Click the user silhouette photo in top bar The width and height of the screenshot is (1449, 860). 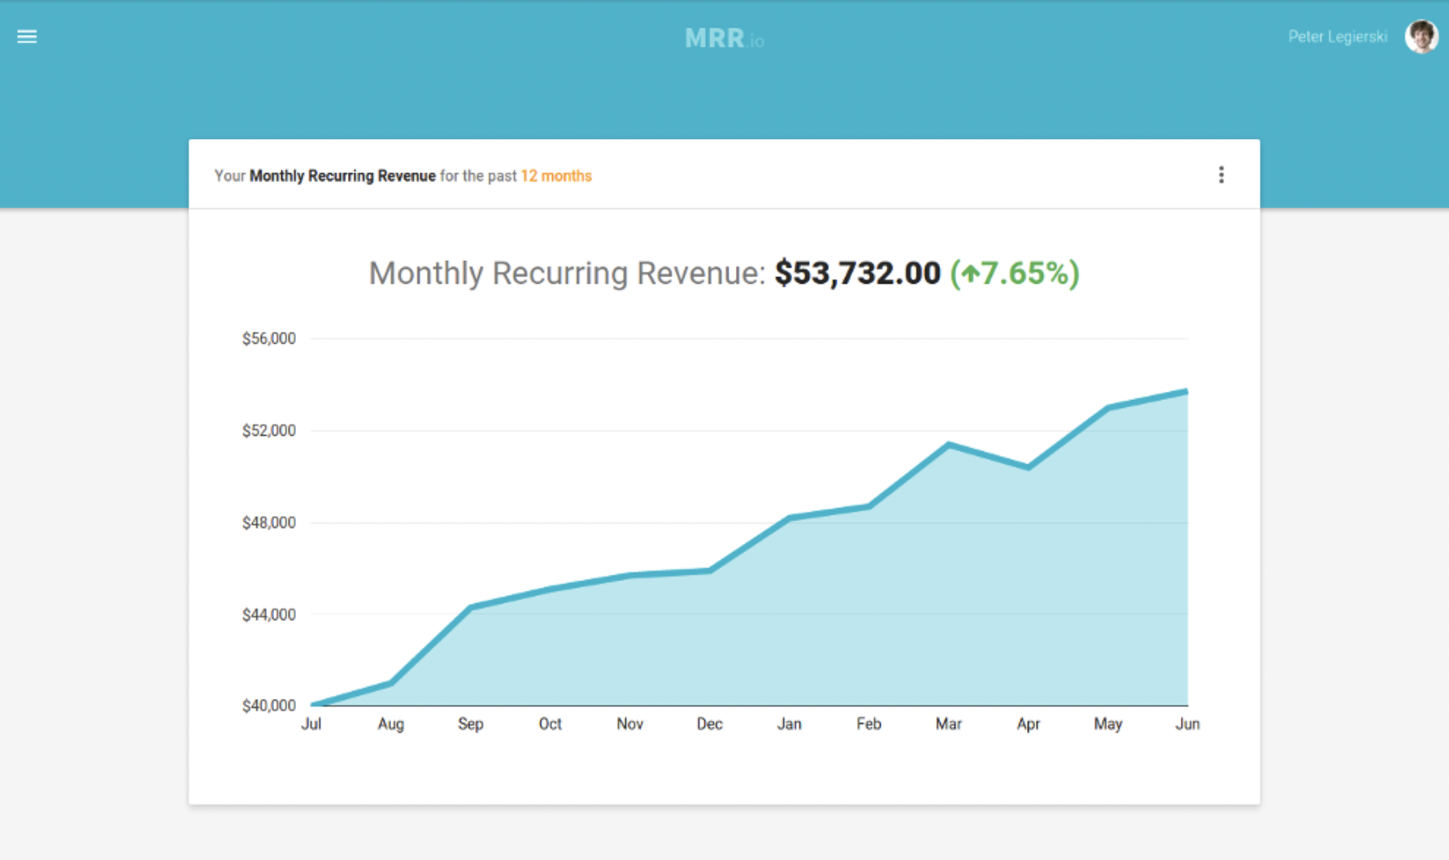[1420, 37]
